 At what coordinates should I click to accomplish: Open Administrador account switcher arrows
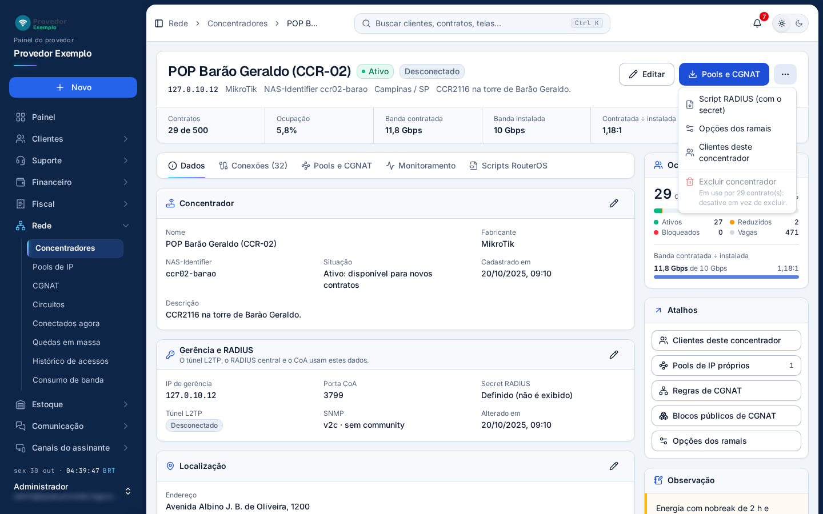tap(128, 491)
